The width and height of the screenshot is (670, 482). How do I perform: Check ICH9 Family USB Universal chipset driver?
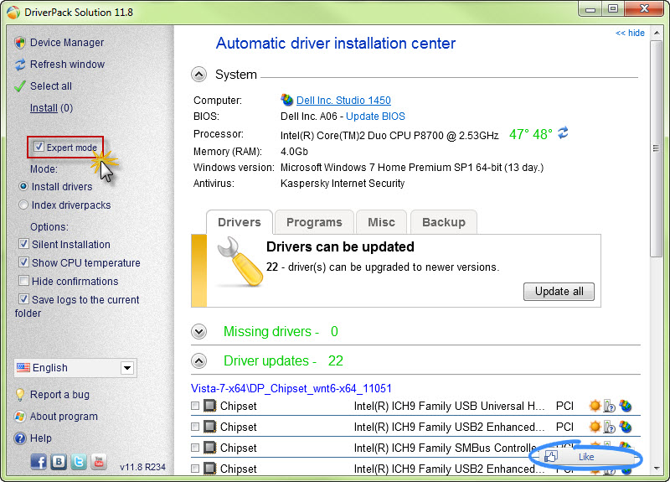click(195, 406)
